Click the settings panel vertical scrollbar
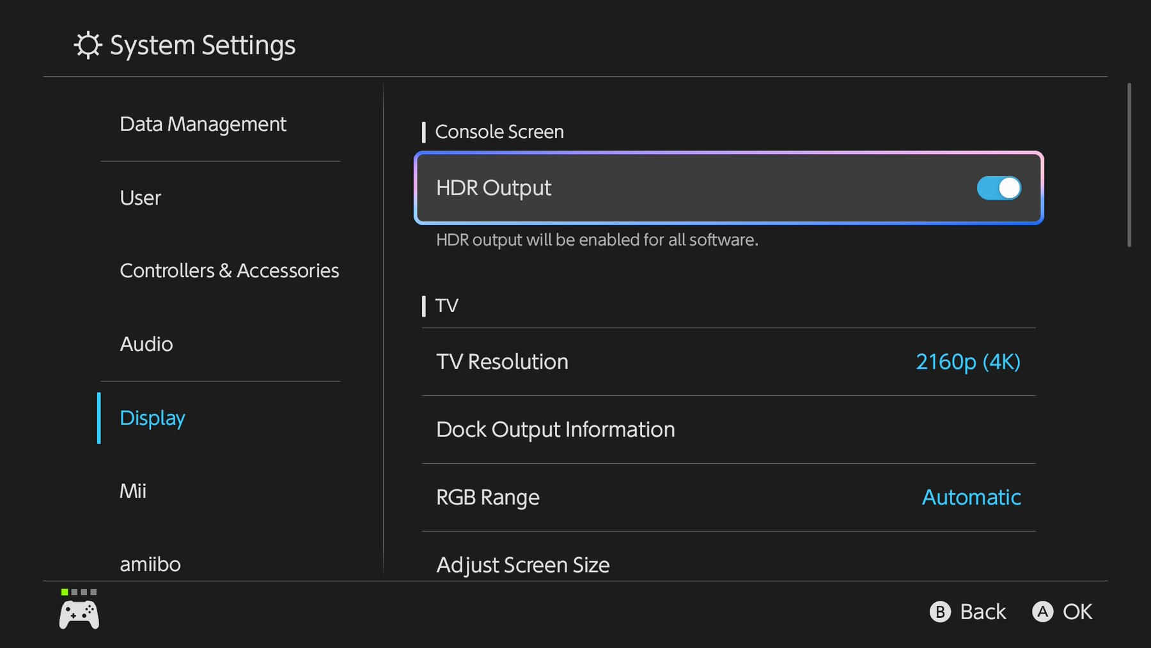Image resolution: width=1151 pixels, height=648 pixels. [1129, 165]
